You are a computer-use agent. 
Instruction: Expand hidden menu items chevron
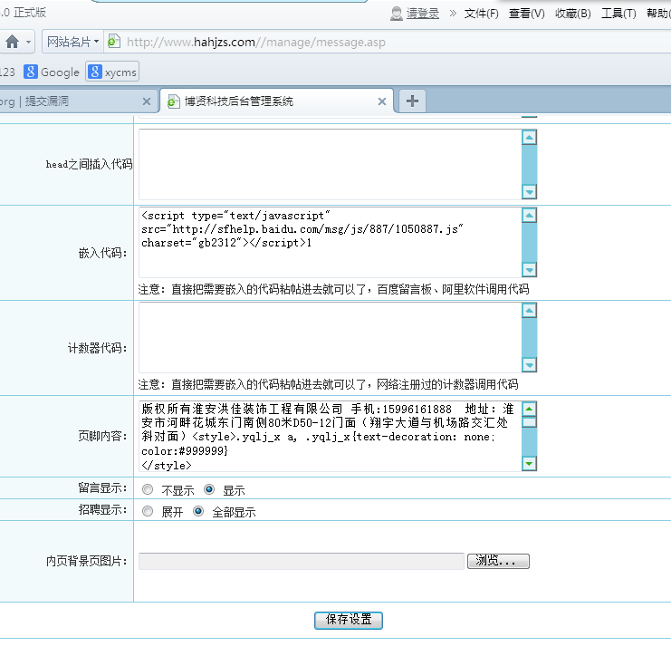click(453, 14)
